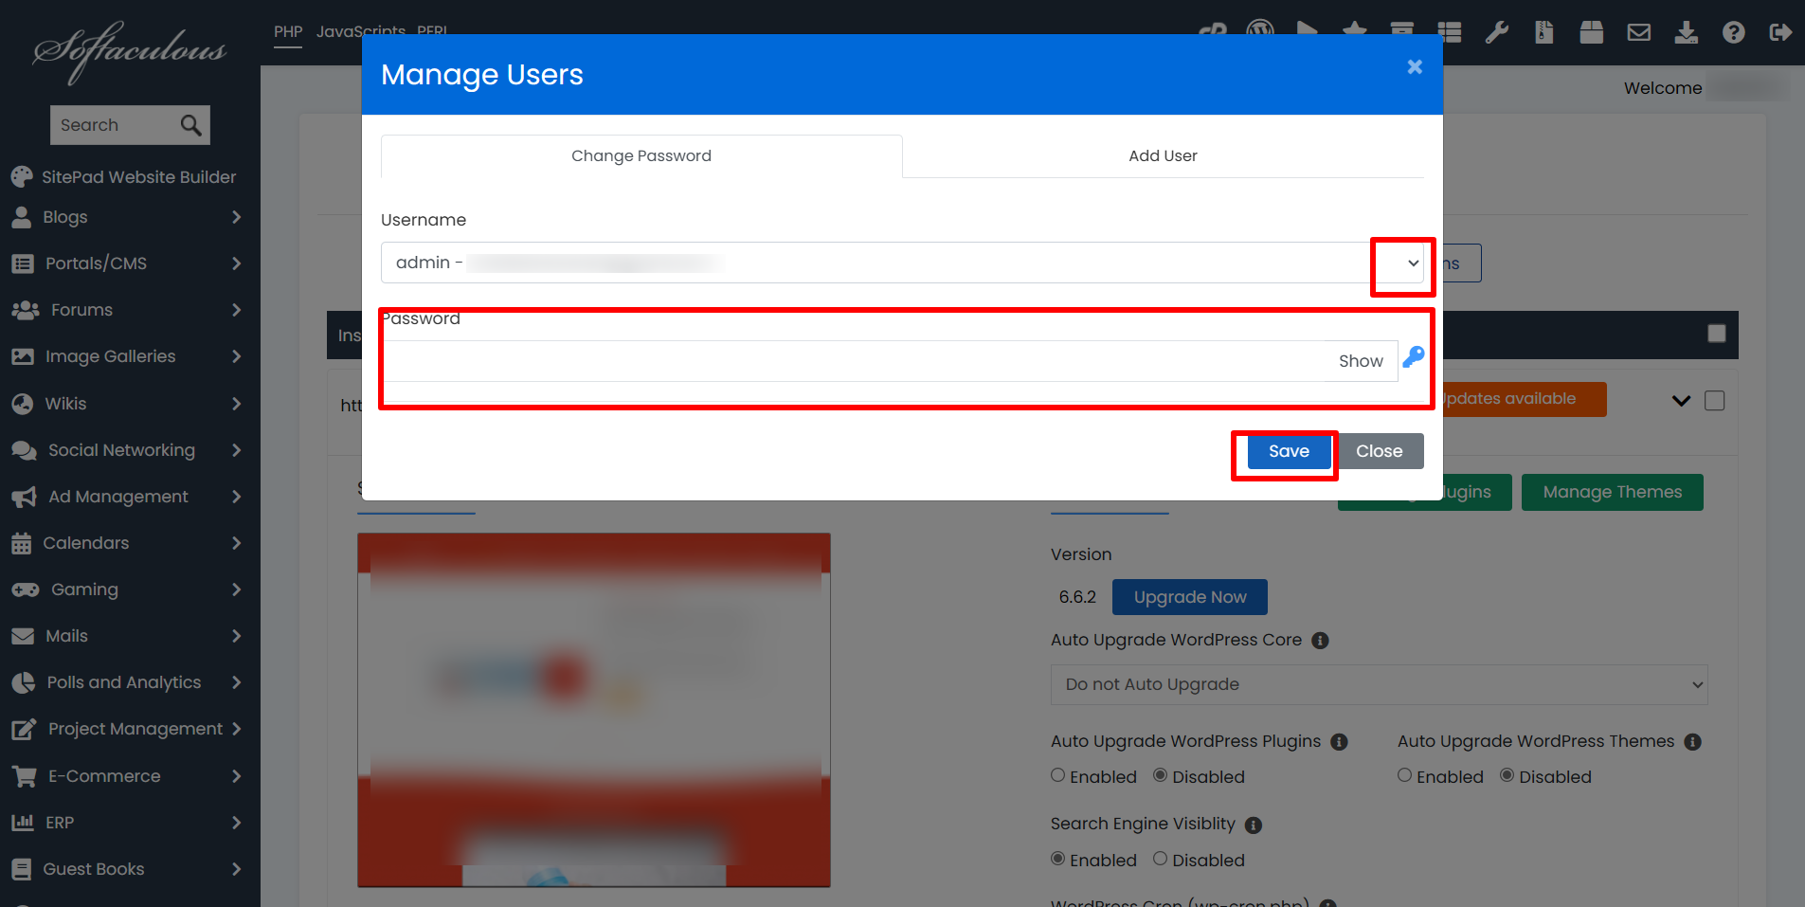The height and width of the screenshot is (907, 1805).
Task: Click the Mails envelope icon in sidebar
Action: 23,636
